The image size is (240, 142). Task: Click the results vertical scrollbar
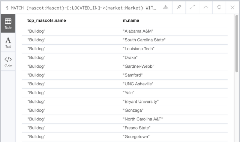(x=237, y=43)
